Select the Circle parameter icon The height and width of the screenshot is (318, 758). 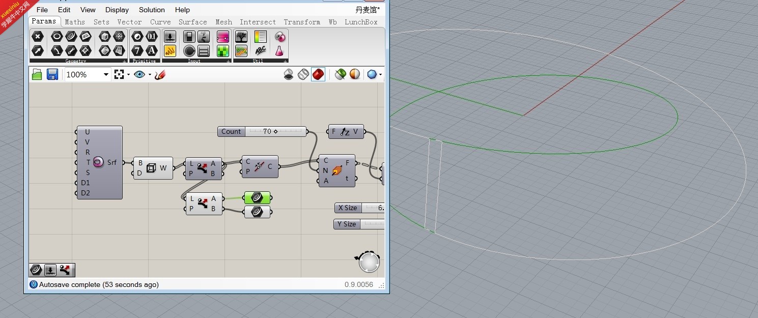[57, 37]
